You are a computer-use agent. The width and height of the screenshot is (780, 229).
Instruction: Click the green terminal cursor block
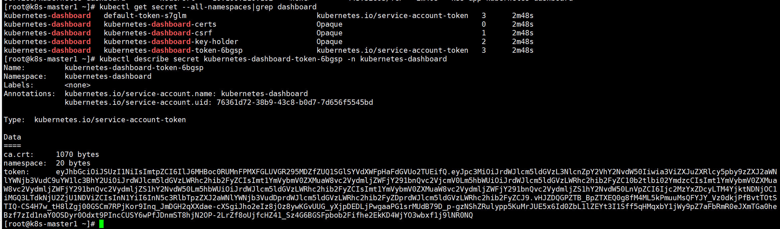pos(101,224)
